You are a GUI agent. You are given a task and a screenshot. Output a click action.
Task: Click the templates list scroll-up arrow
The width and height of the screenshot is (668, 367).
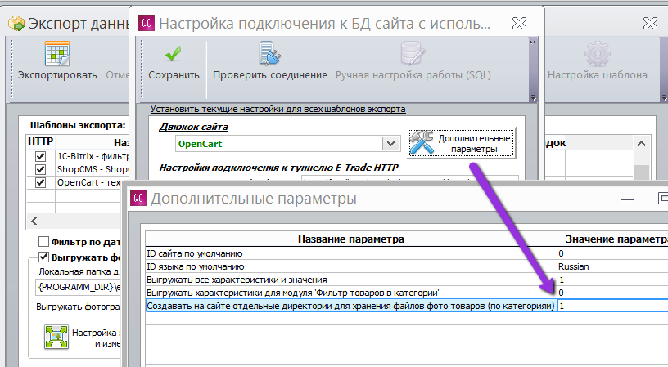(641, 144)
